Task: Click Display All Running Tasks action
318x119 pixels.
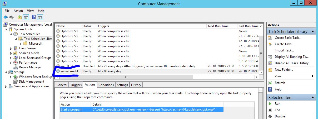Action: pyautogui.click(x=291, y=57)
